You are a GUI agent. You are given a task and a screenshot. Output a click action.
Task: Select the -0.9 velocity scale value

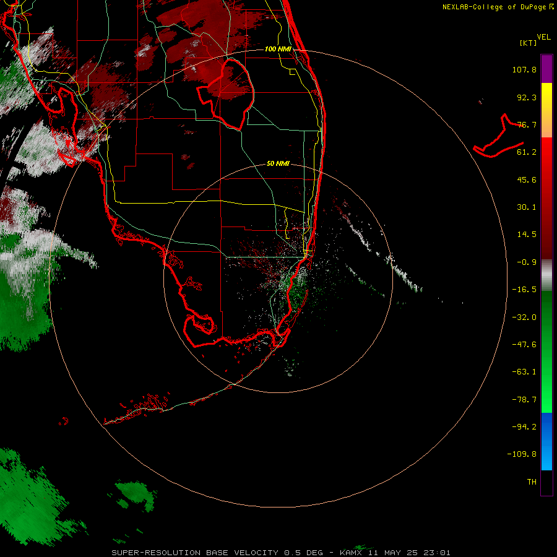pos(527,262)
